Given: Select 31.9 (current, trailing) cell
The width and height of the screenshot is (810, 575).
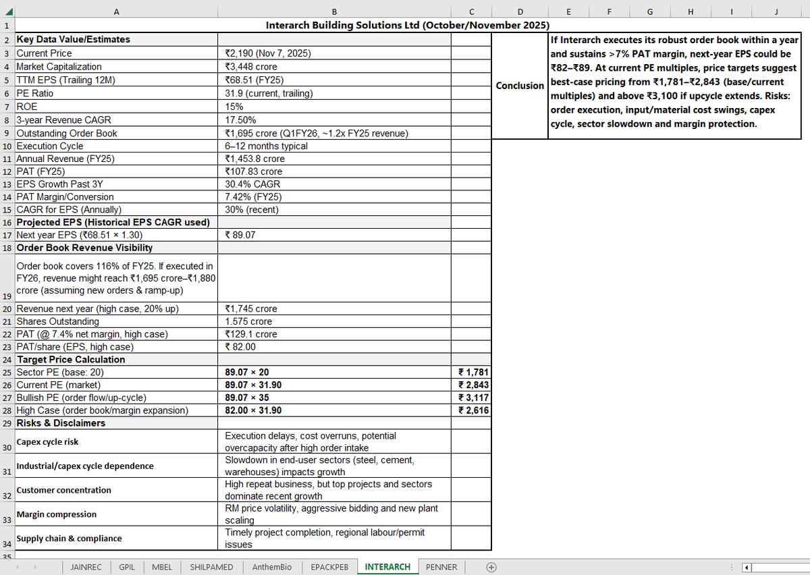Looking at the screenshot, I should pyautogui.click(x=334, y=93).
